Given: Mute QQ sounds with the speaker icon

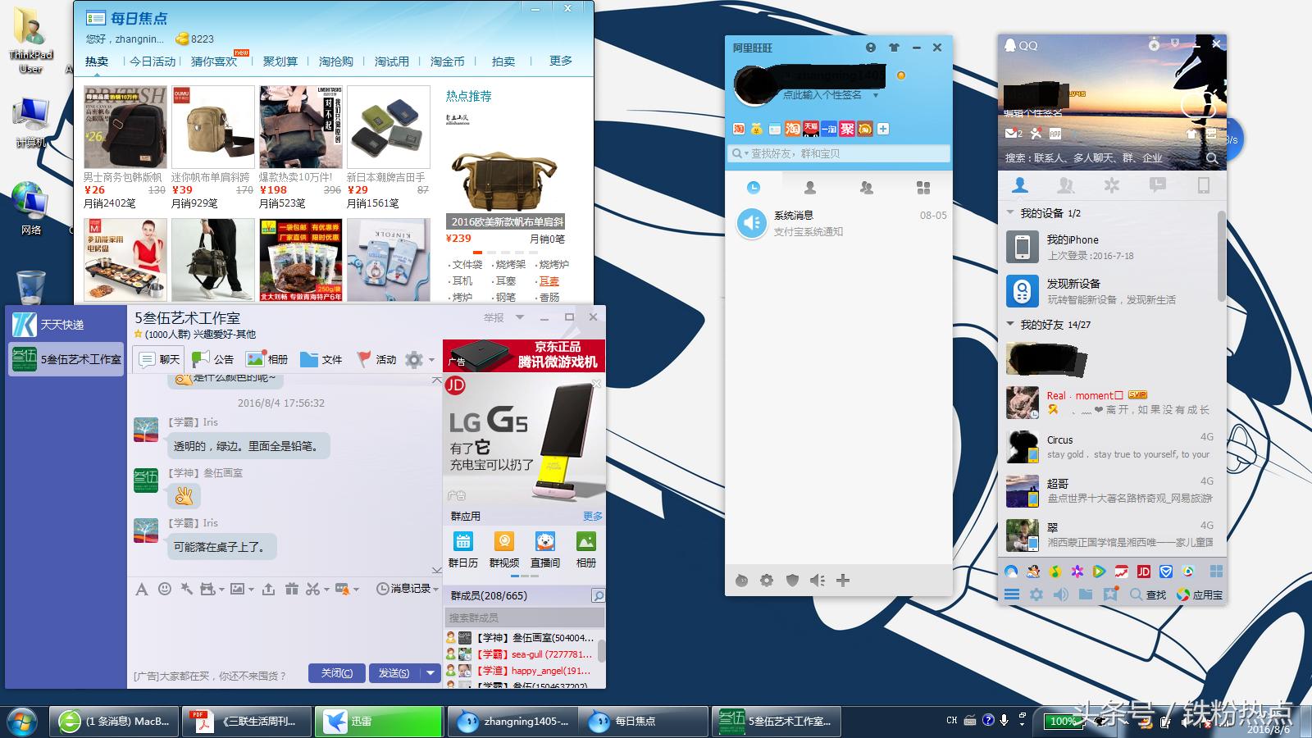Looking at the screenshot, I should [1061, 594].
